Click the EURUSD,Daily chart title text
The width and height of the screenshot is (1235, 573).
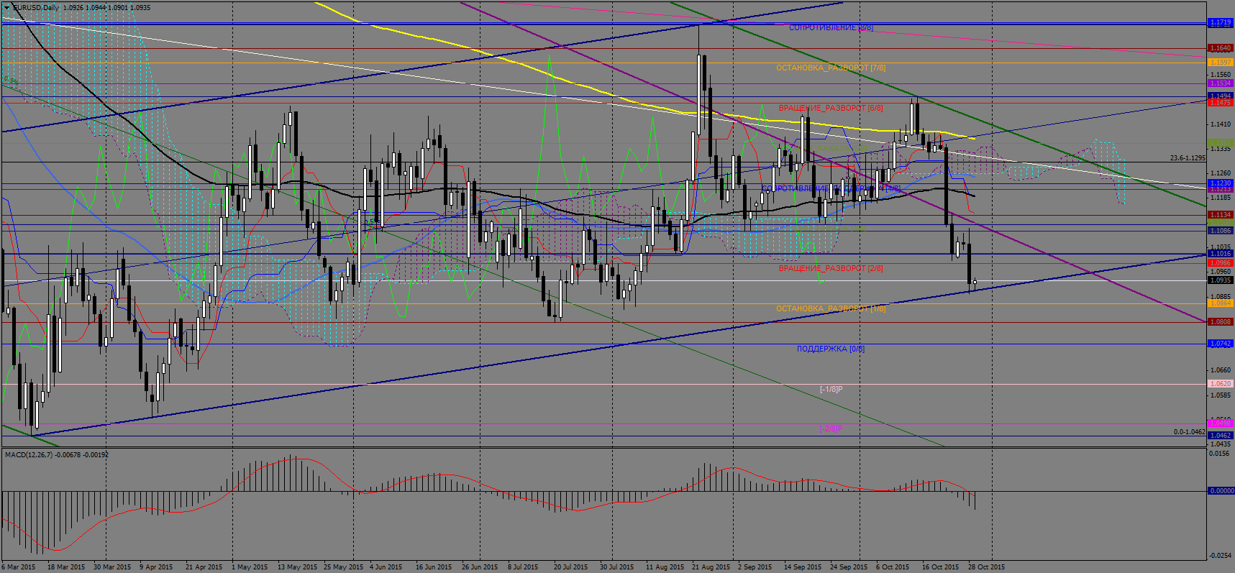tap(36, 7)
